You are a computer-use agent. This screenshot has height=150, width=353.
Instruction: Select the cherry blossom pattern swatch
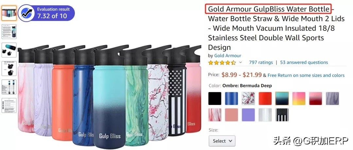pyautogui.click(x=248, y=98)
